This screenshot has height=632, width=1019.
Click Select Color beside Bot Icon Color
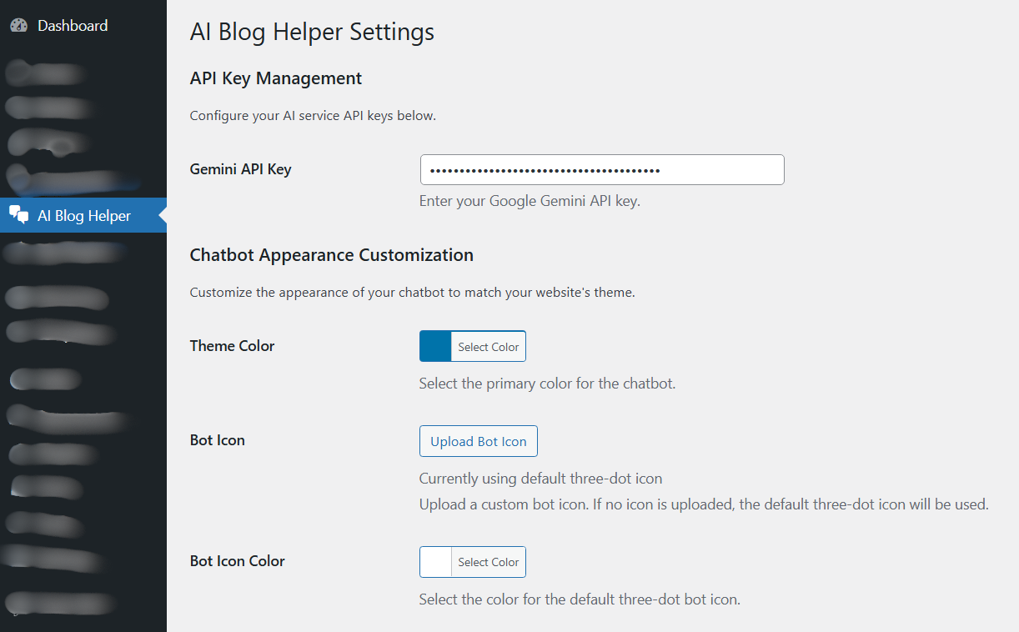tap(488, 562)
